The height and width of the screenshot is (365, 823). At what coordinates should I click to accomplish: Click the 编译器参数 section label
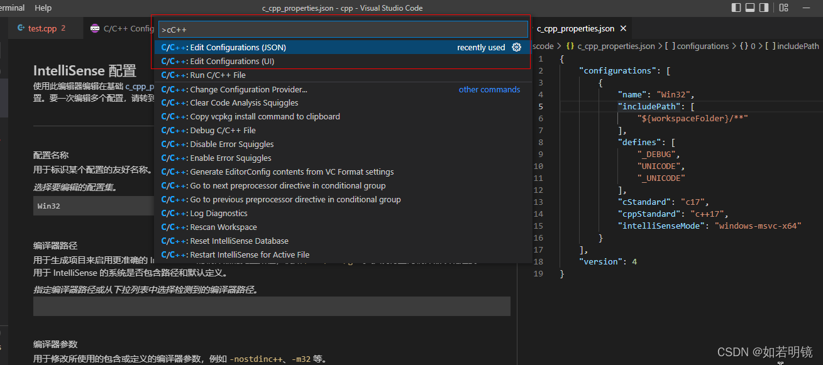pyautogui.click(x=55, y=344)
